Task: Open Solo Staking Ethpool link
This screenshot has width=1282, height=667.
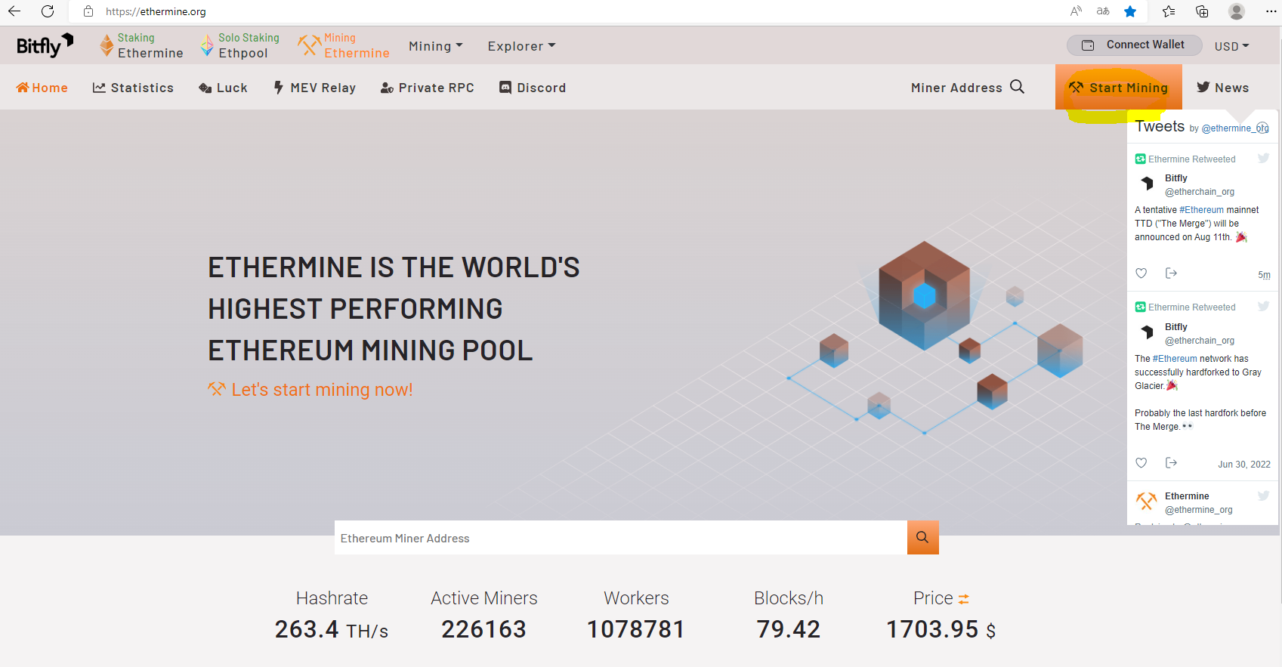Action: coord(239,45)
